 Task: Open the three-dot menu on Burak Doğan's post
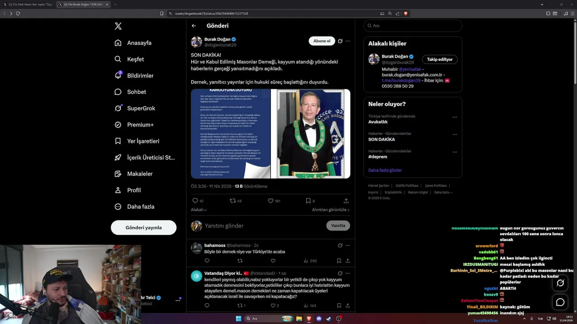(x=348, y=41)
